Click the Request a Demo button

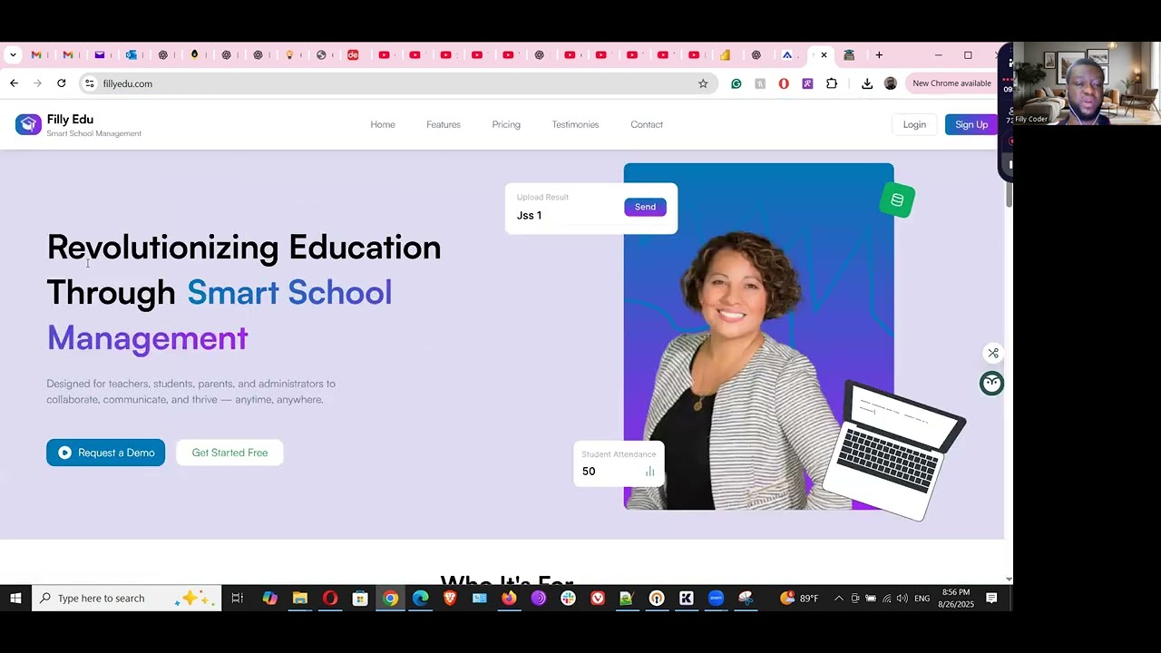106,453
